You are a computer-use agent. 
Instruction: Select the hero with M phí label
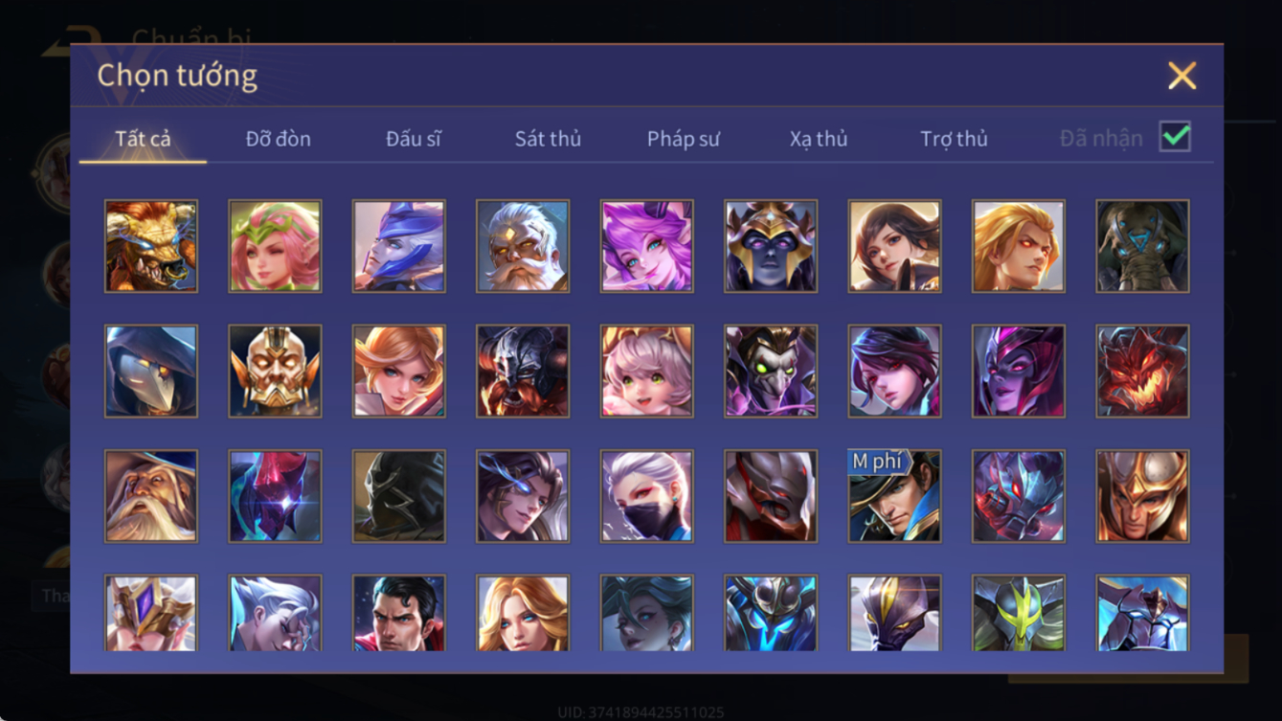click(894, 496)
